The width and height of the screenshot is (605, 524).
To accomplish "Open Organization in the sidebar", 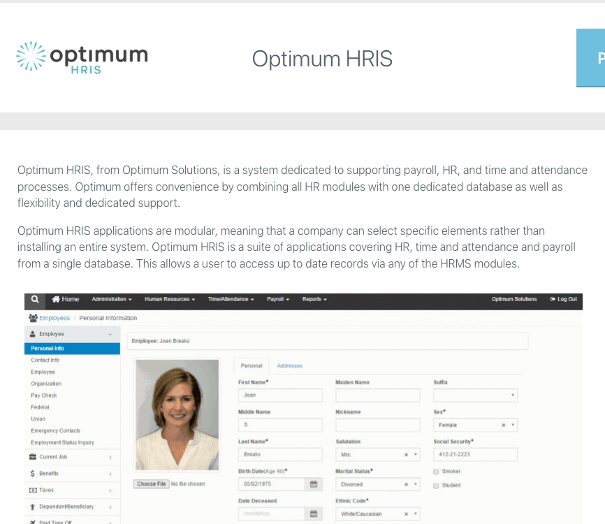I will click(46, 384).
